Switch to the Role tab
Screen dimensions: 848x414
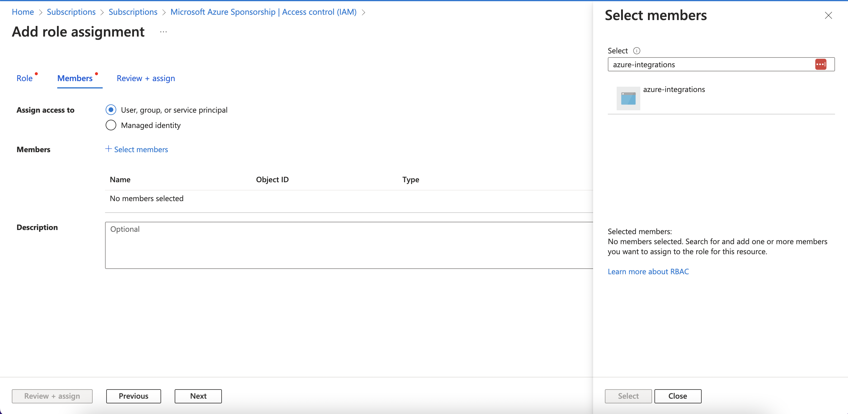coord(25,78)
